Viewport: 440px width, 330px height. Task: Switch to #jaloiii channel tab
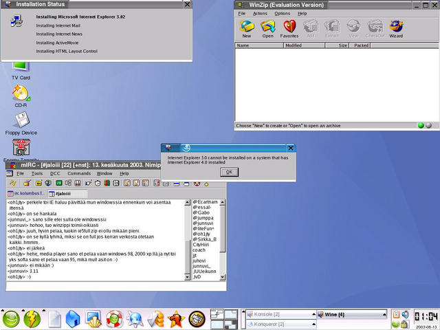pos(67,194)
